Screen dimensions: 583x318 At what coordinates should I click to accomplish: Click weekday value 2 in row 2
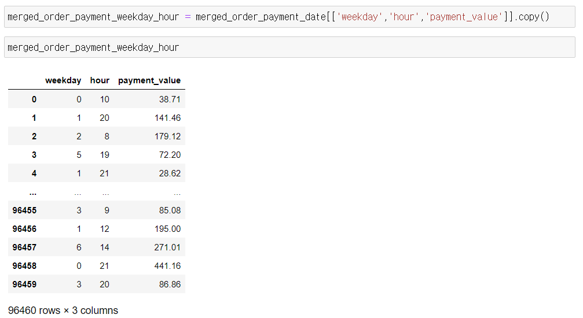tap(79, 136)
